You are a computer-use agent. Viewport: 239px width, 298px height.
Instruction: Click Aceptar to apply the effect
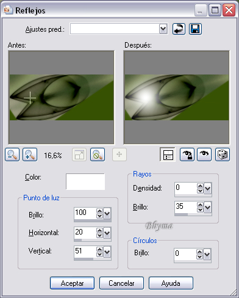72,283
